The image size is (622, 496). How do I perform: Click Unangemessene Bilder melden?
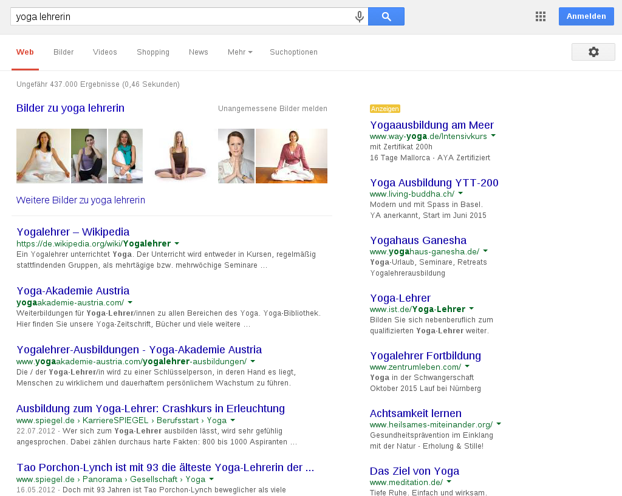pyautogui.click(x=273, y=108)
